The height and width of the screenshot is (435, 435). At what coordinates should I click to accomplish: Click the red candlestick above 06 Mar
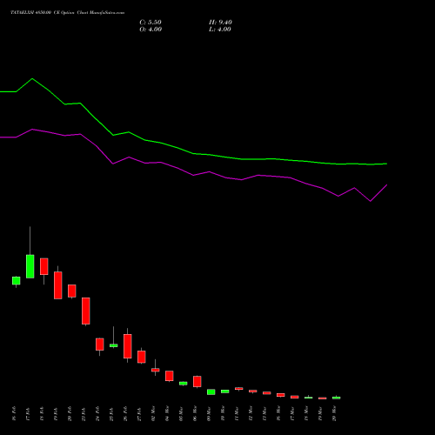point(197,381)
